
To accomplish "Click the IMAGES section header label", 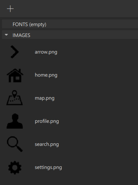I will pyautogui.click(x=21, y=35).
